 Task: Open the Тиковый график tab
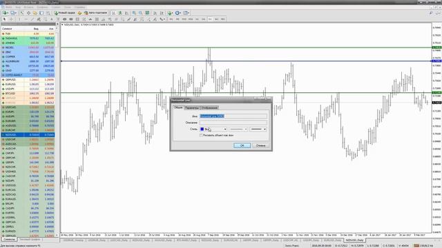[29, 240]
